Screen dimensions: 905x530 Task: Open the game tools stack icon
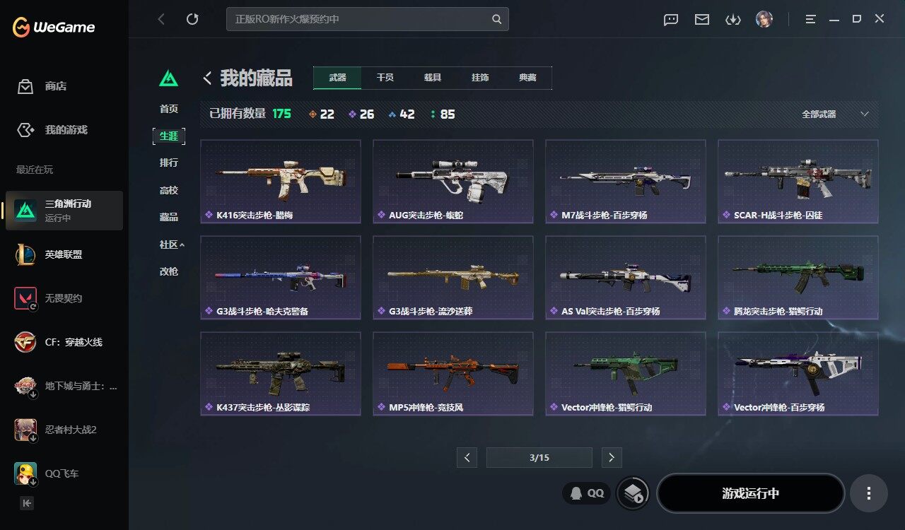(x=633, y=493)
